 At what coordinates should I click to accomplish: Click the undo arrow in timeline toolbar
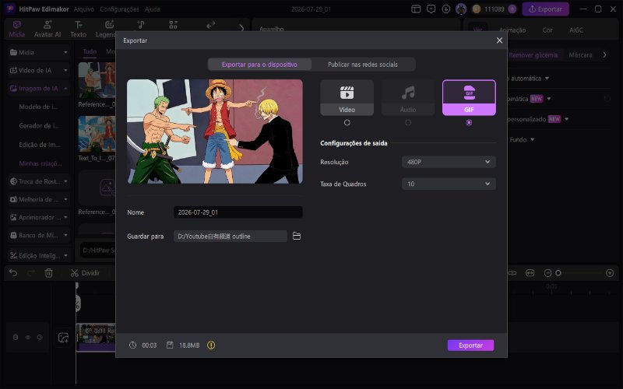tap(13, 273)
